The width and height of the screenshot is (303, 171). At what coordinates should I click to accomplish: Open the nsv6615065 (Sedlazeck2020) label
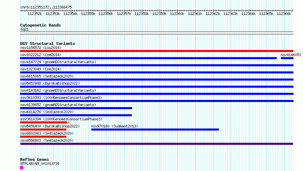coord(47,76)
